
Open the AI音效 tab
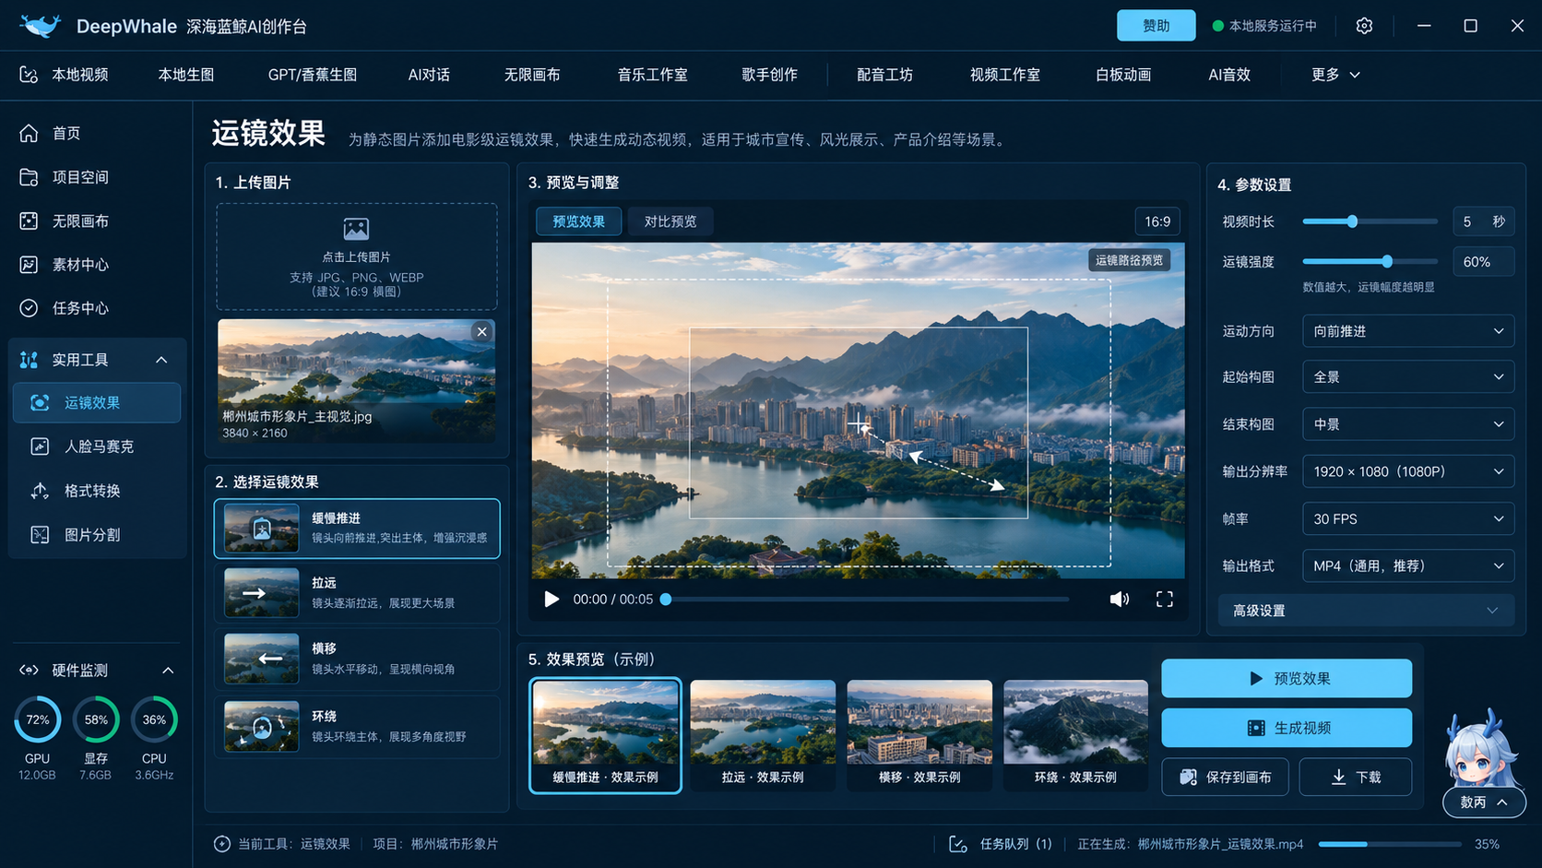(1228, 75)
